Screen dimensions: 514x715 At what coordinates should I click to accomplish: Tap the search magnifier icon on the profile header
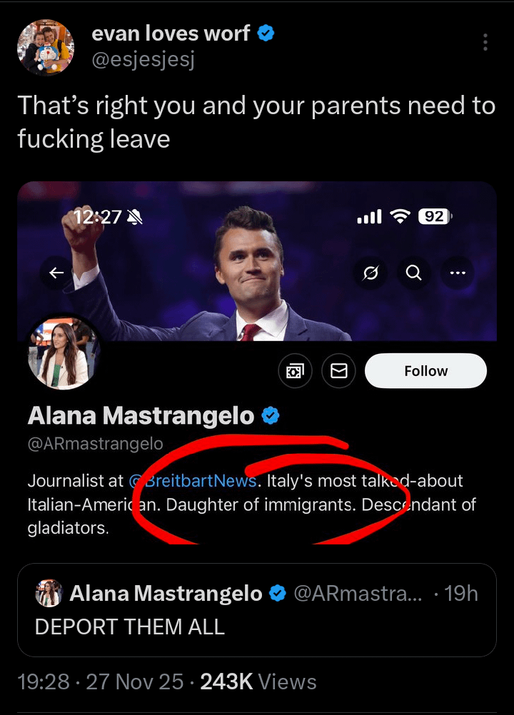(x=413, y=273)
